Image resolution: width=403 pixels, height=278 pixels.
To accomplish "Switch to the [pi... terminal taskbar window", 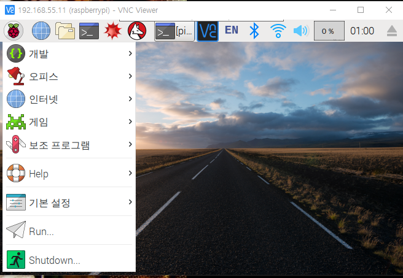I will coord(174,31).
